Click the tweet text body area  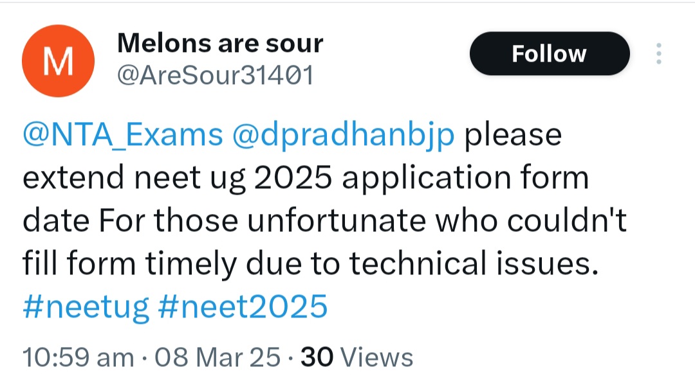point(322,218)
